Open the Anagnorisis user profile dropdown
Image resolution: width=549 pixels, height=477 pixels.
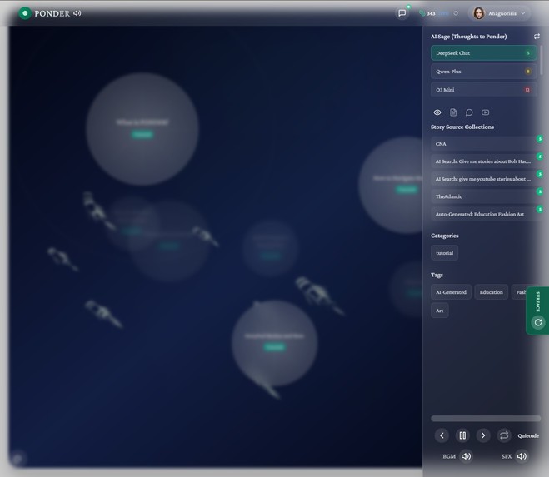499,13
